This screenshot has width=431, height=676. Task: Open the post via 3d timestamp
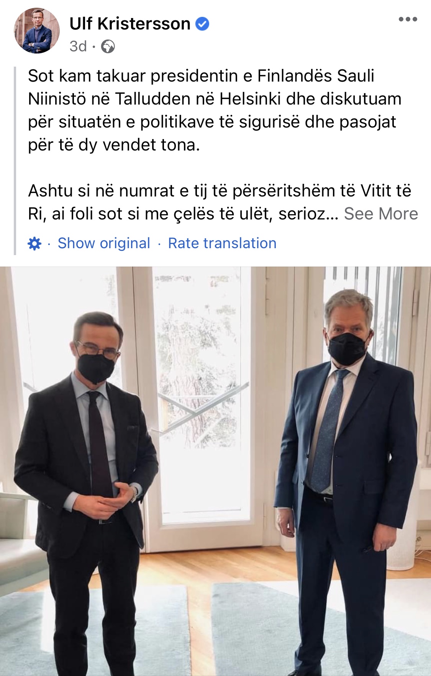78,46
